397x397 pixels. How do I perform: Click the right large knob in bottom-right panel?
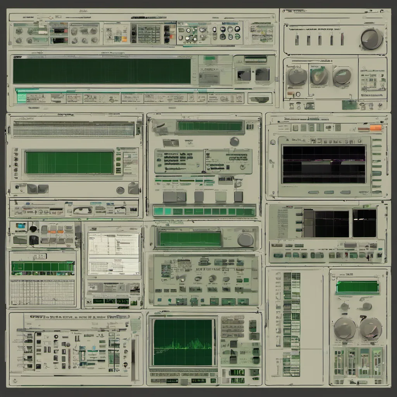click(x=370, y=328)
